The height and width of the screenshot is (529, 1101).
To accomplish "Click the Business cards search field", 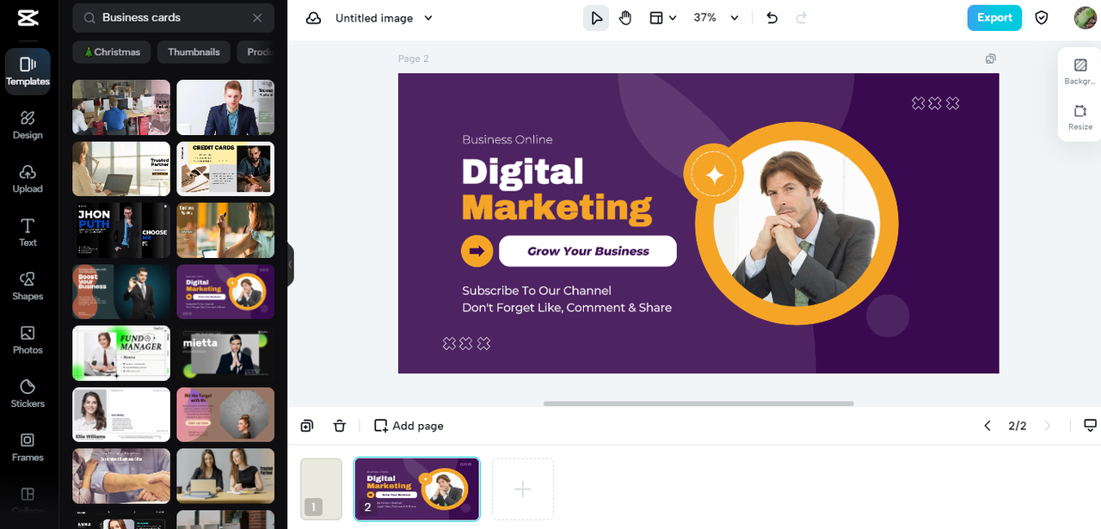I will click(x=173, y=17).
